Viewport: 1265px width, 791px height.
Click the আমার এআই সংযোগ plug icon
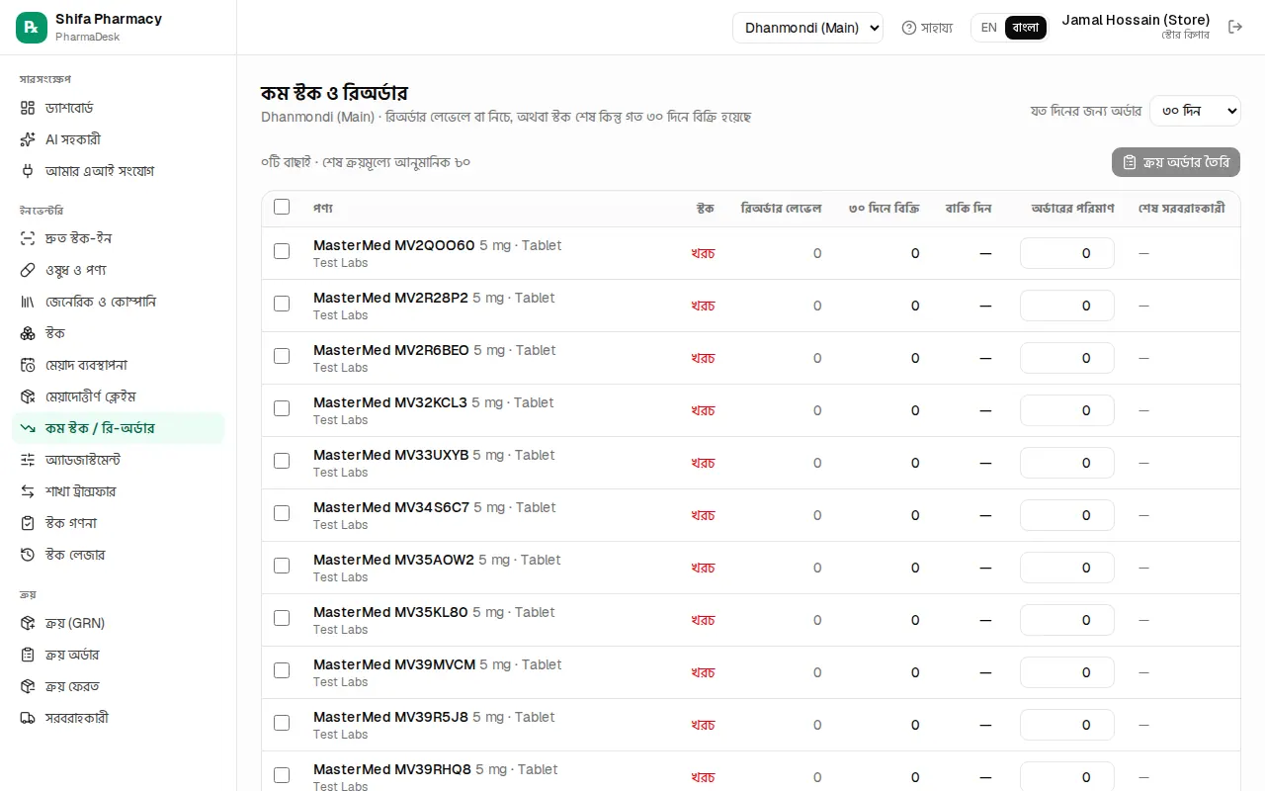click(x=28, y=171)
